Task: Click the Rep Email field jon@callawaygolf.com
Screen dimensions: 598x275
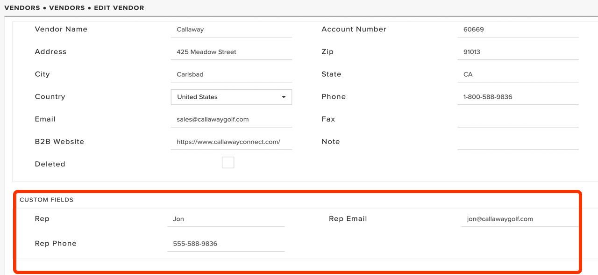Action: [520, 219]
